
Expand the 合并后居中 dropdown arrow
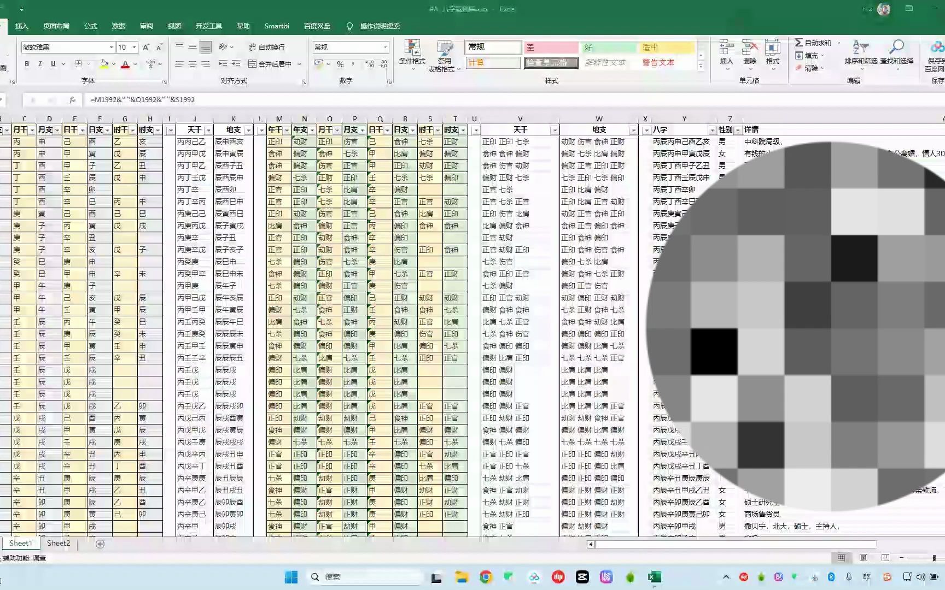point(299,64)
